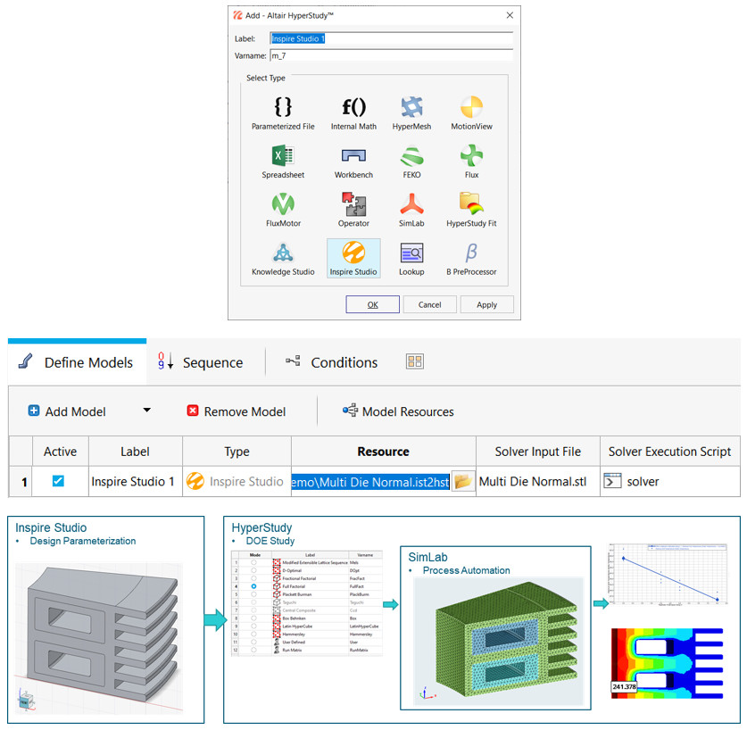Uncheck the Active checkbox for Inspire Studio 1
This screenshot has width=747, height=730.
click(x=59, y=481)
